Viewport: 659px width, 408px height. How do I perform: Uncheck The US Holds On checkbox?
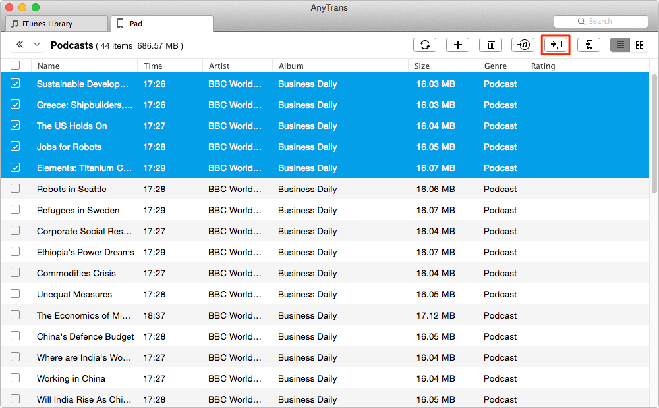tap(15, 125)
